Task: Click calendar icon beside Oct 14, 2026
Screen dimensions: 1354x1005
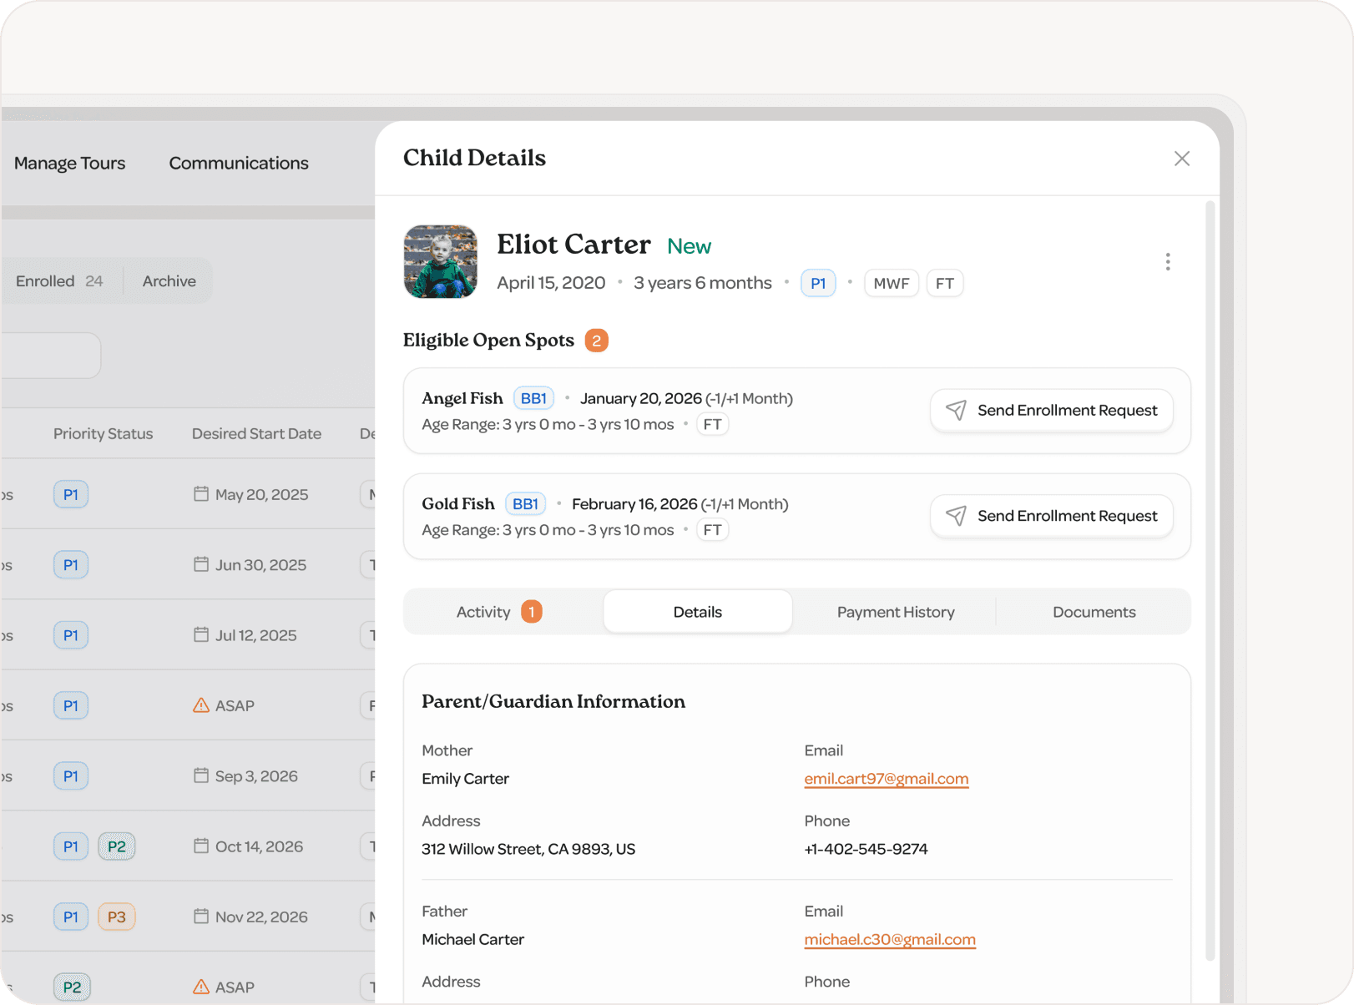Action: tap(201, 846)
